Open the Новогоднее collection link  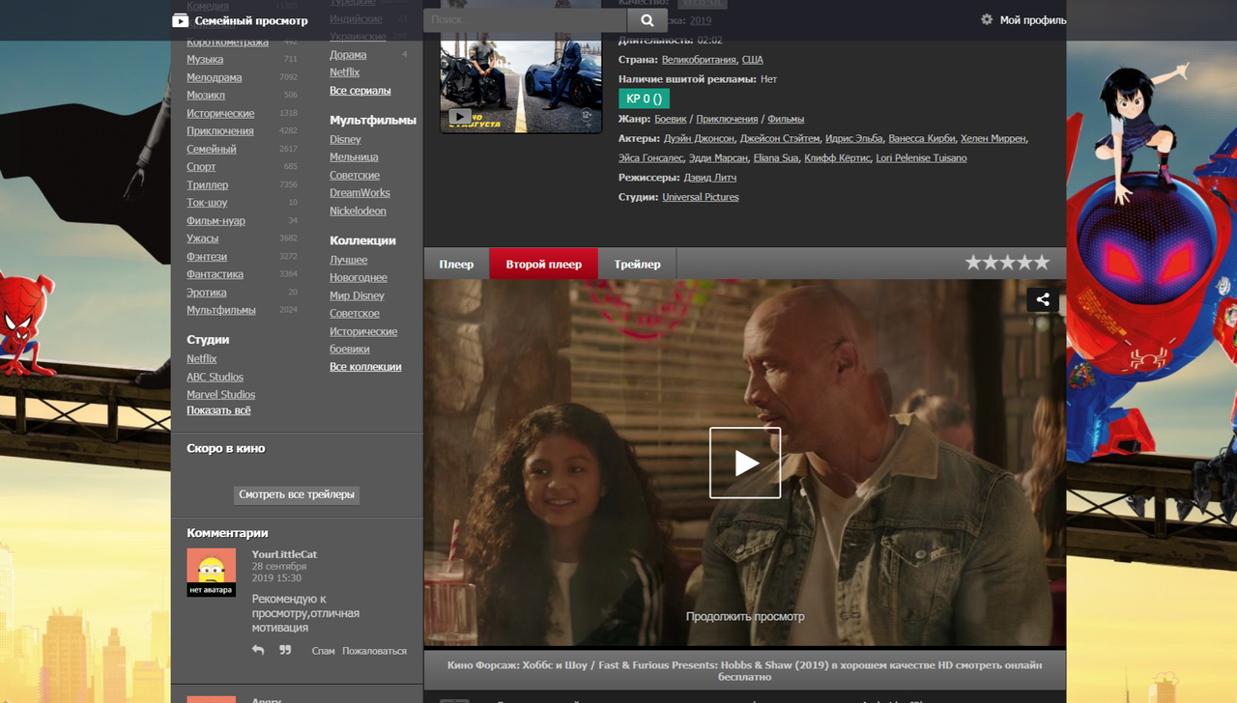click(359, 277)
